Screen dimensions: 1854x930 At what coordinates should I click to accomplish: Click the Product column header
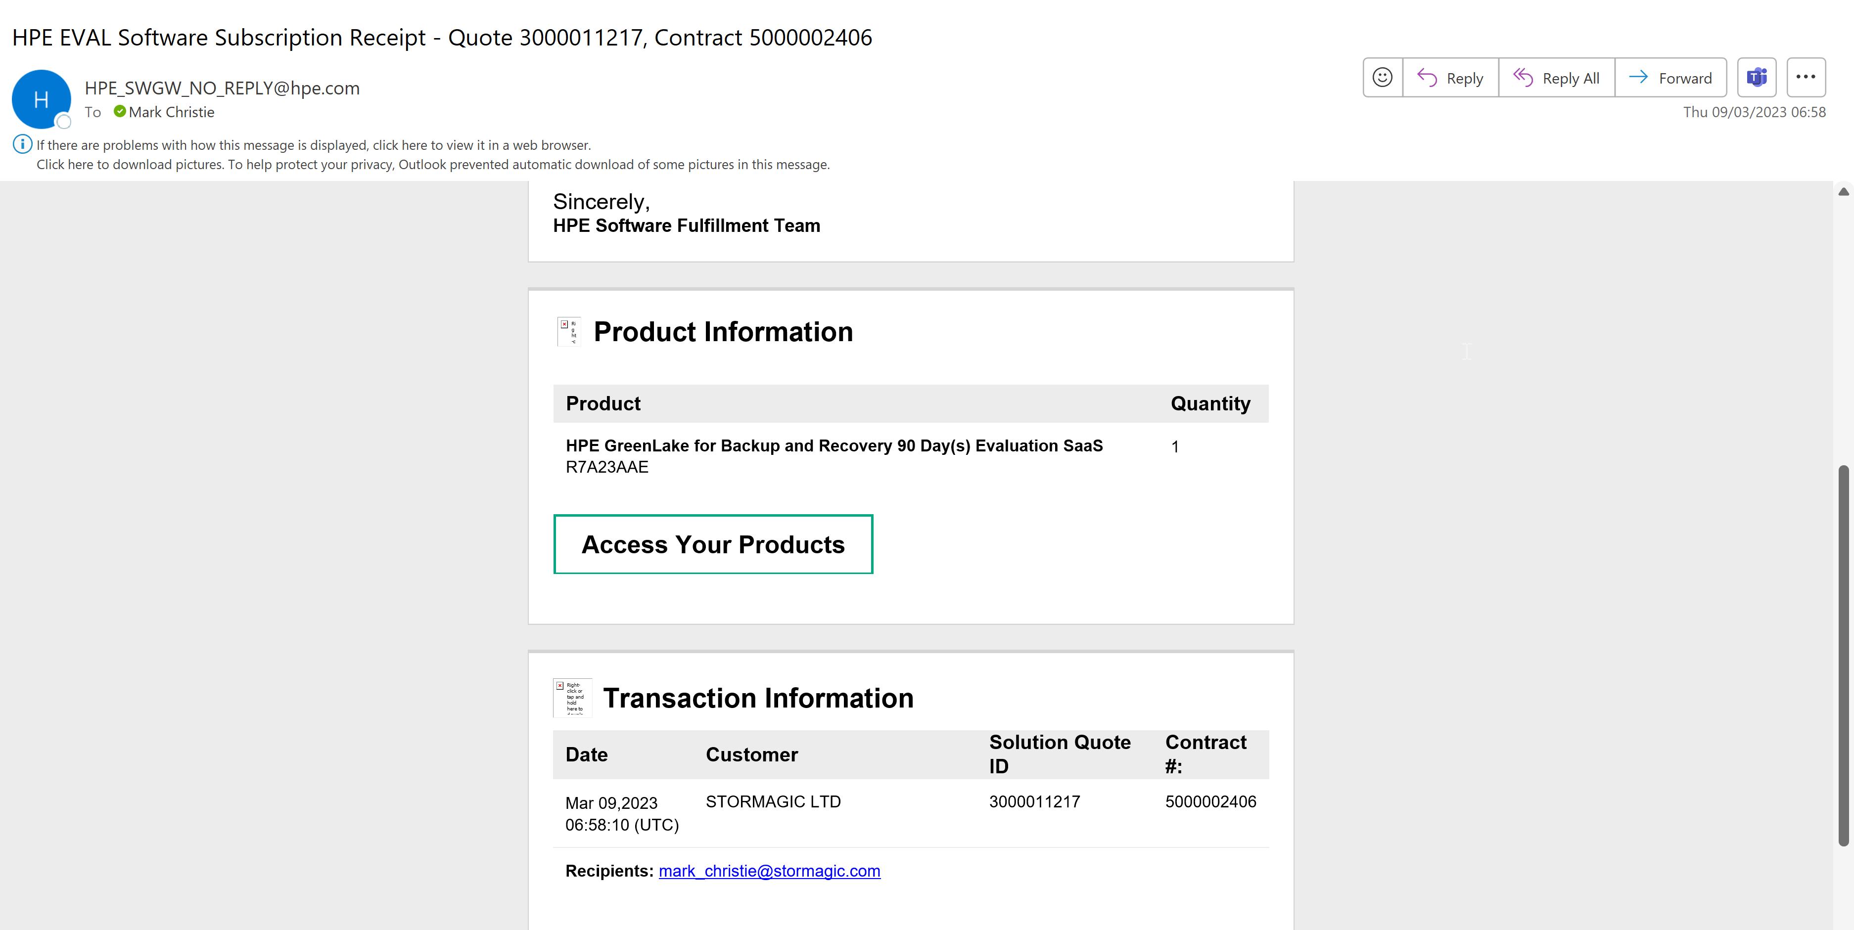click(603, 403)
